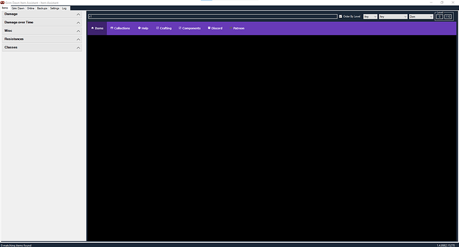Open the third filter dropdown by Level
The height and width of the screenshot is (247, 459).
pyautogui.click(x=421, y=17)
